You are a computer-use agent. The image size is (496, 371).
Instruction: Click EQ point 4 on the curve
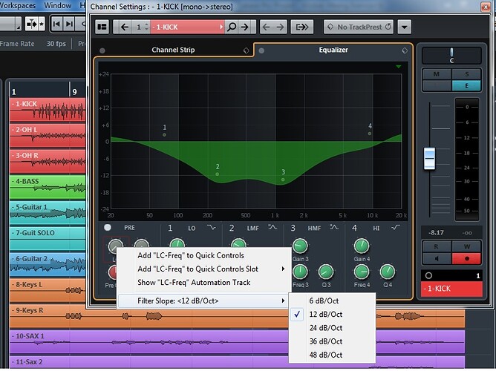click(x=370, y=134)
